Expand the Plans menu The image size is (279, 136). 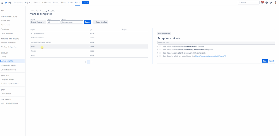click(64, 3)
